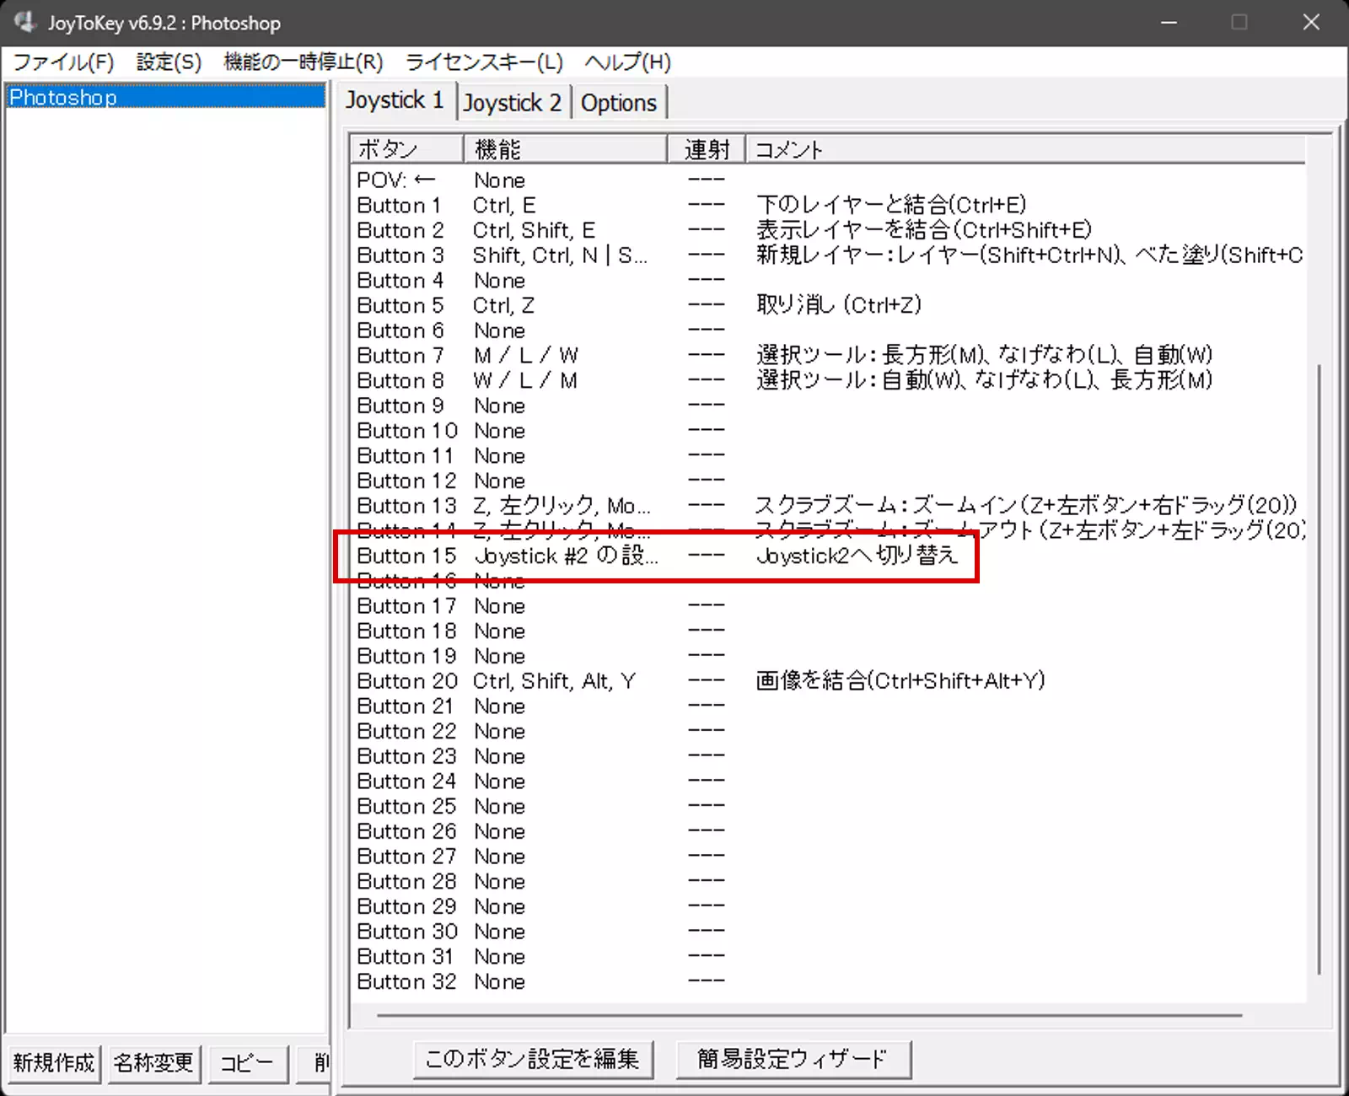Image resolution: width=1349 pixels, height=1096 pixels.
Task: Click the 'Ctrl, Shift, Alt, Y' function cell
Action: click(x=554, y=681)
